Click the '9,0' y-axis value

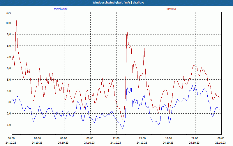[9, 34]
